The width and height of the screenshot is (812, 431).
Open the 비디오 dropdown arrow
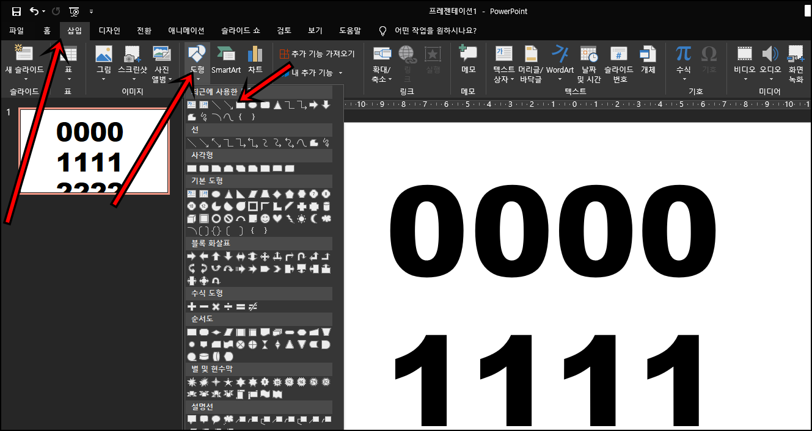tap(745, 79)
